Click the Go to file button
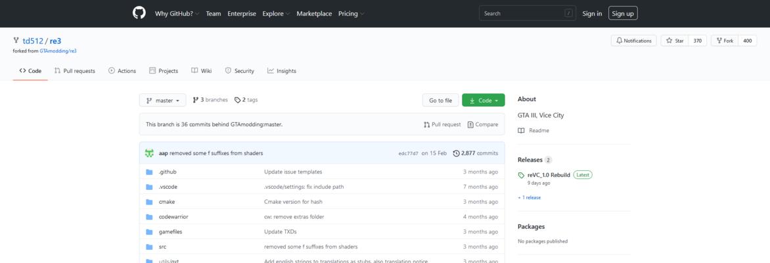 coord(440,101)
